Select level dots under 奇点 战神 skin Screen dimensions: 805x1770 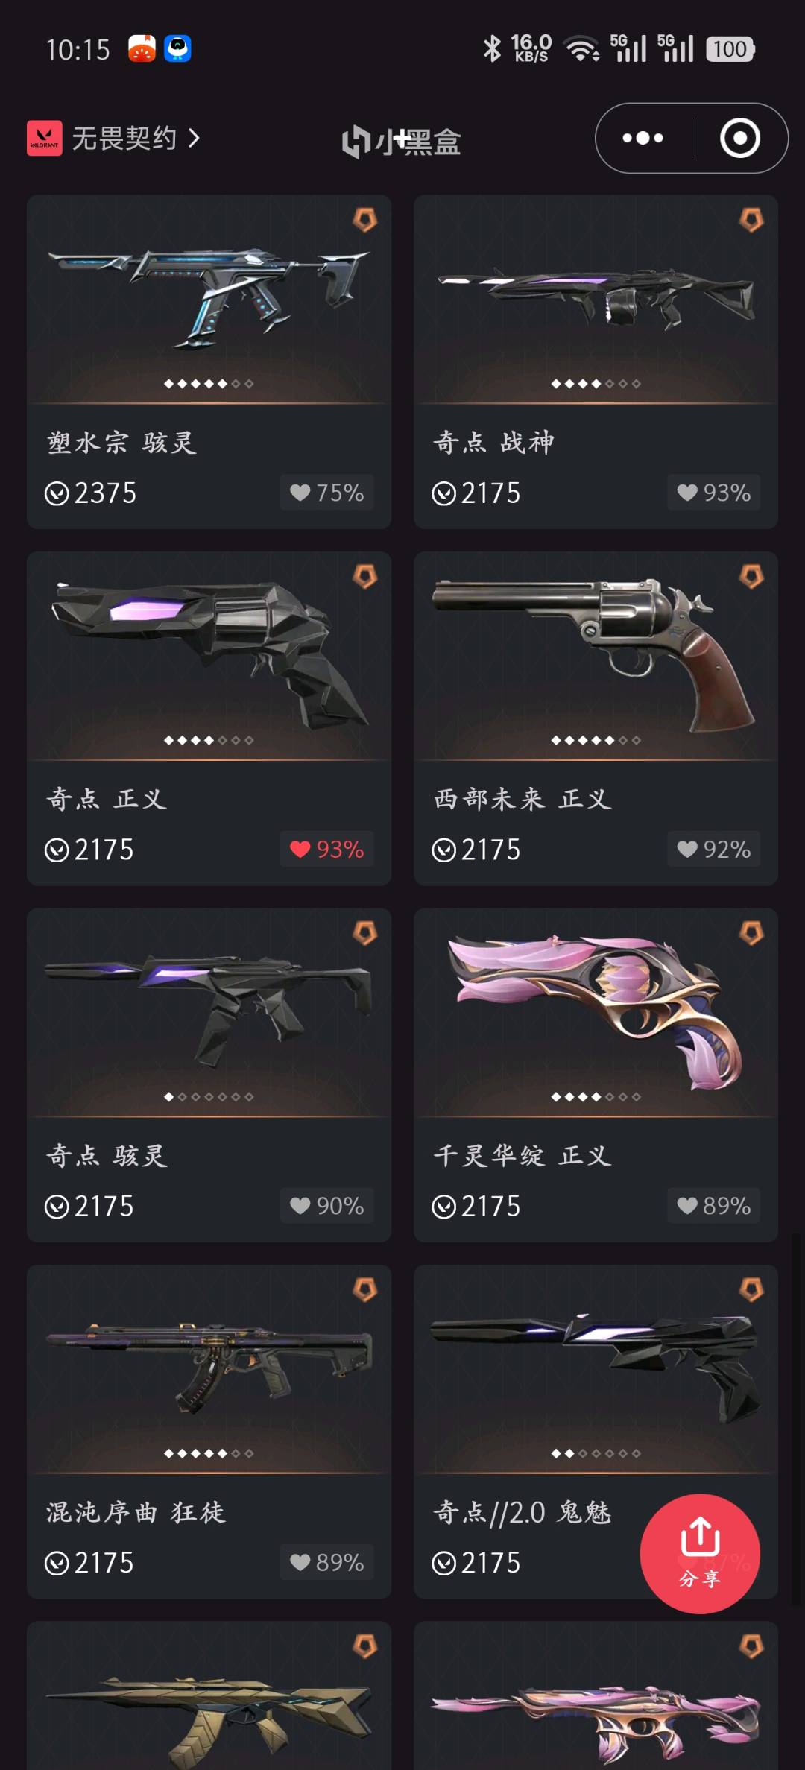click(x=596, y=384)
